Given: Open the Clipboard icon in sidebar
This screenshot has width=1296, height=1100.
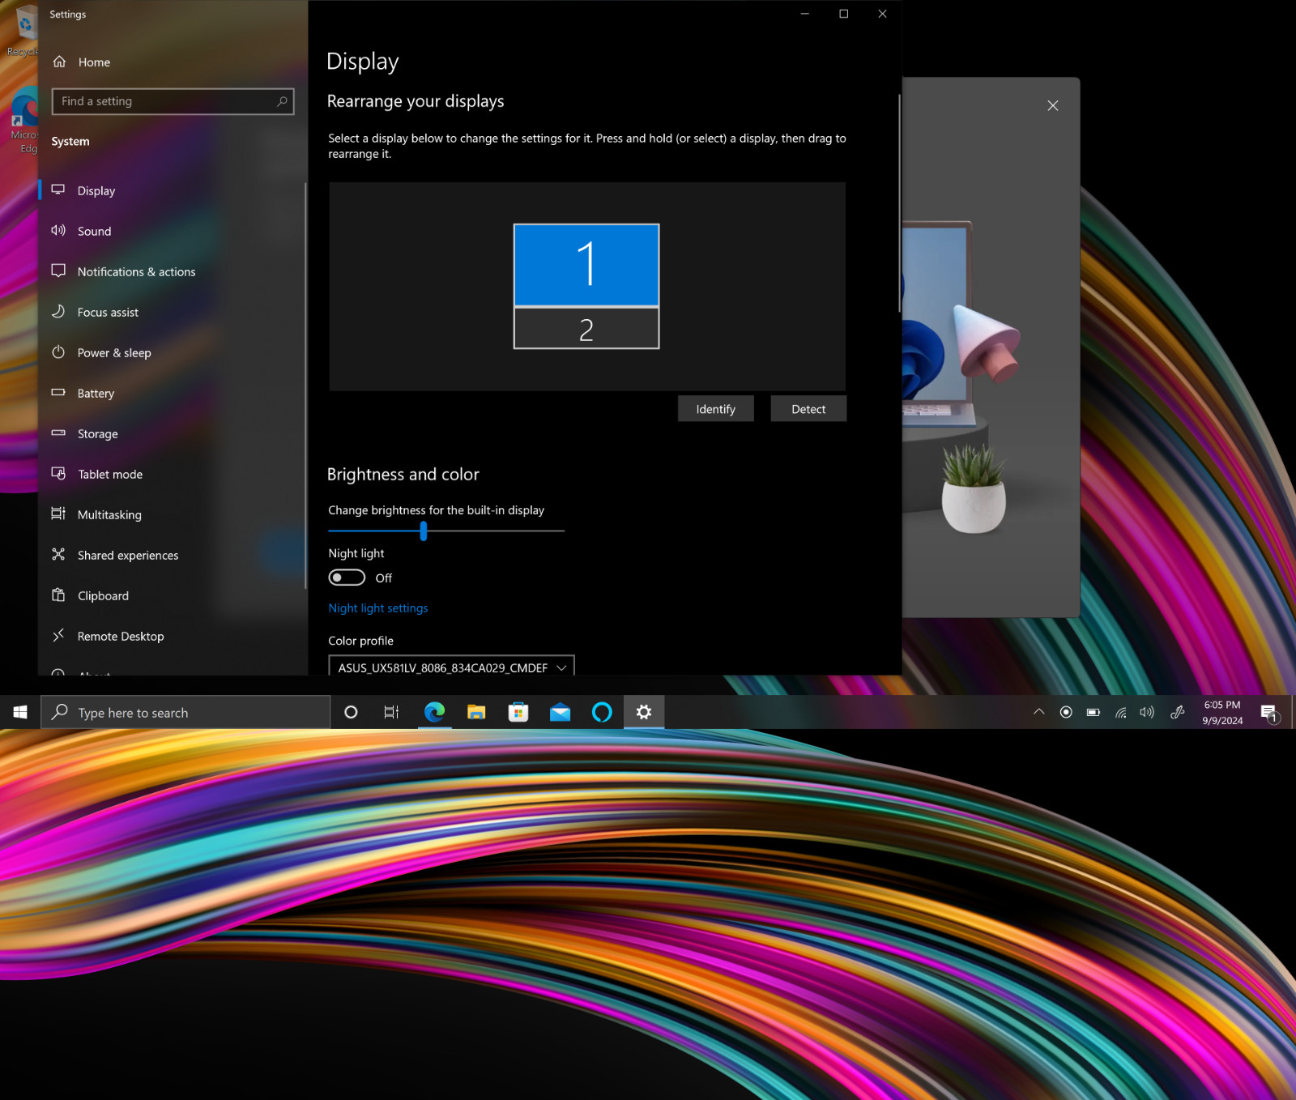Looking at the screenshot, I should (58, 595).
